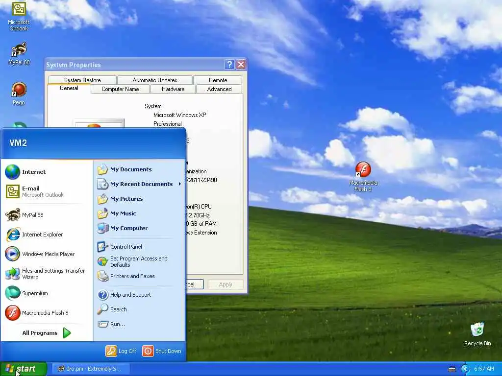This screenshot has width=502, height=376.
Task: Close the System Properties dialog
Action: [x=241, y=65]
